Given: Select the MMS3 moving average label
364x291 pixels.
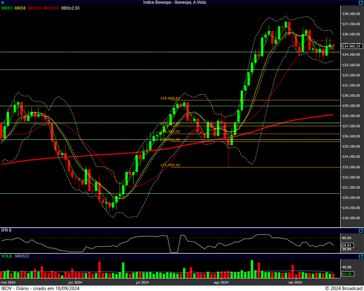Looking at the screenshot, I should (x=7, y=8).
